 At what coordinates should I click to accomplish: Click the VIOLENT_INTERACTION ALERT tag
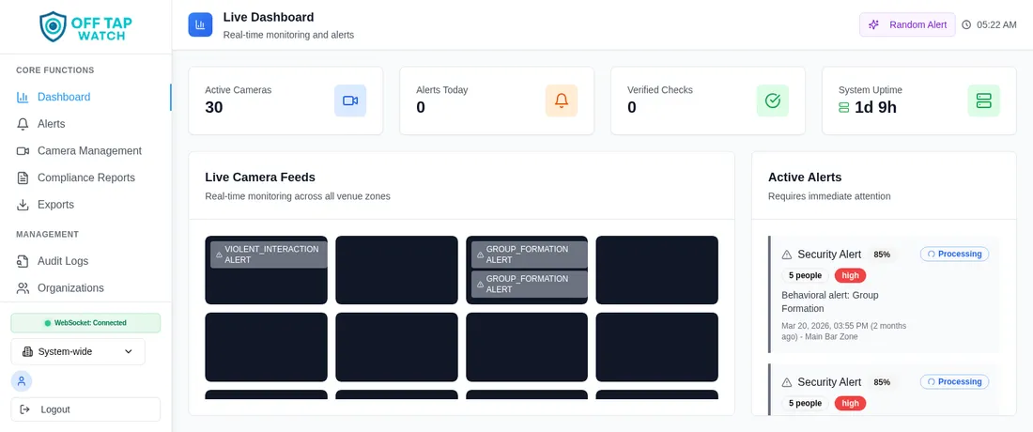[269, 255]
